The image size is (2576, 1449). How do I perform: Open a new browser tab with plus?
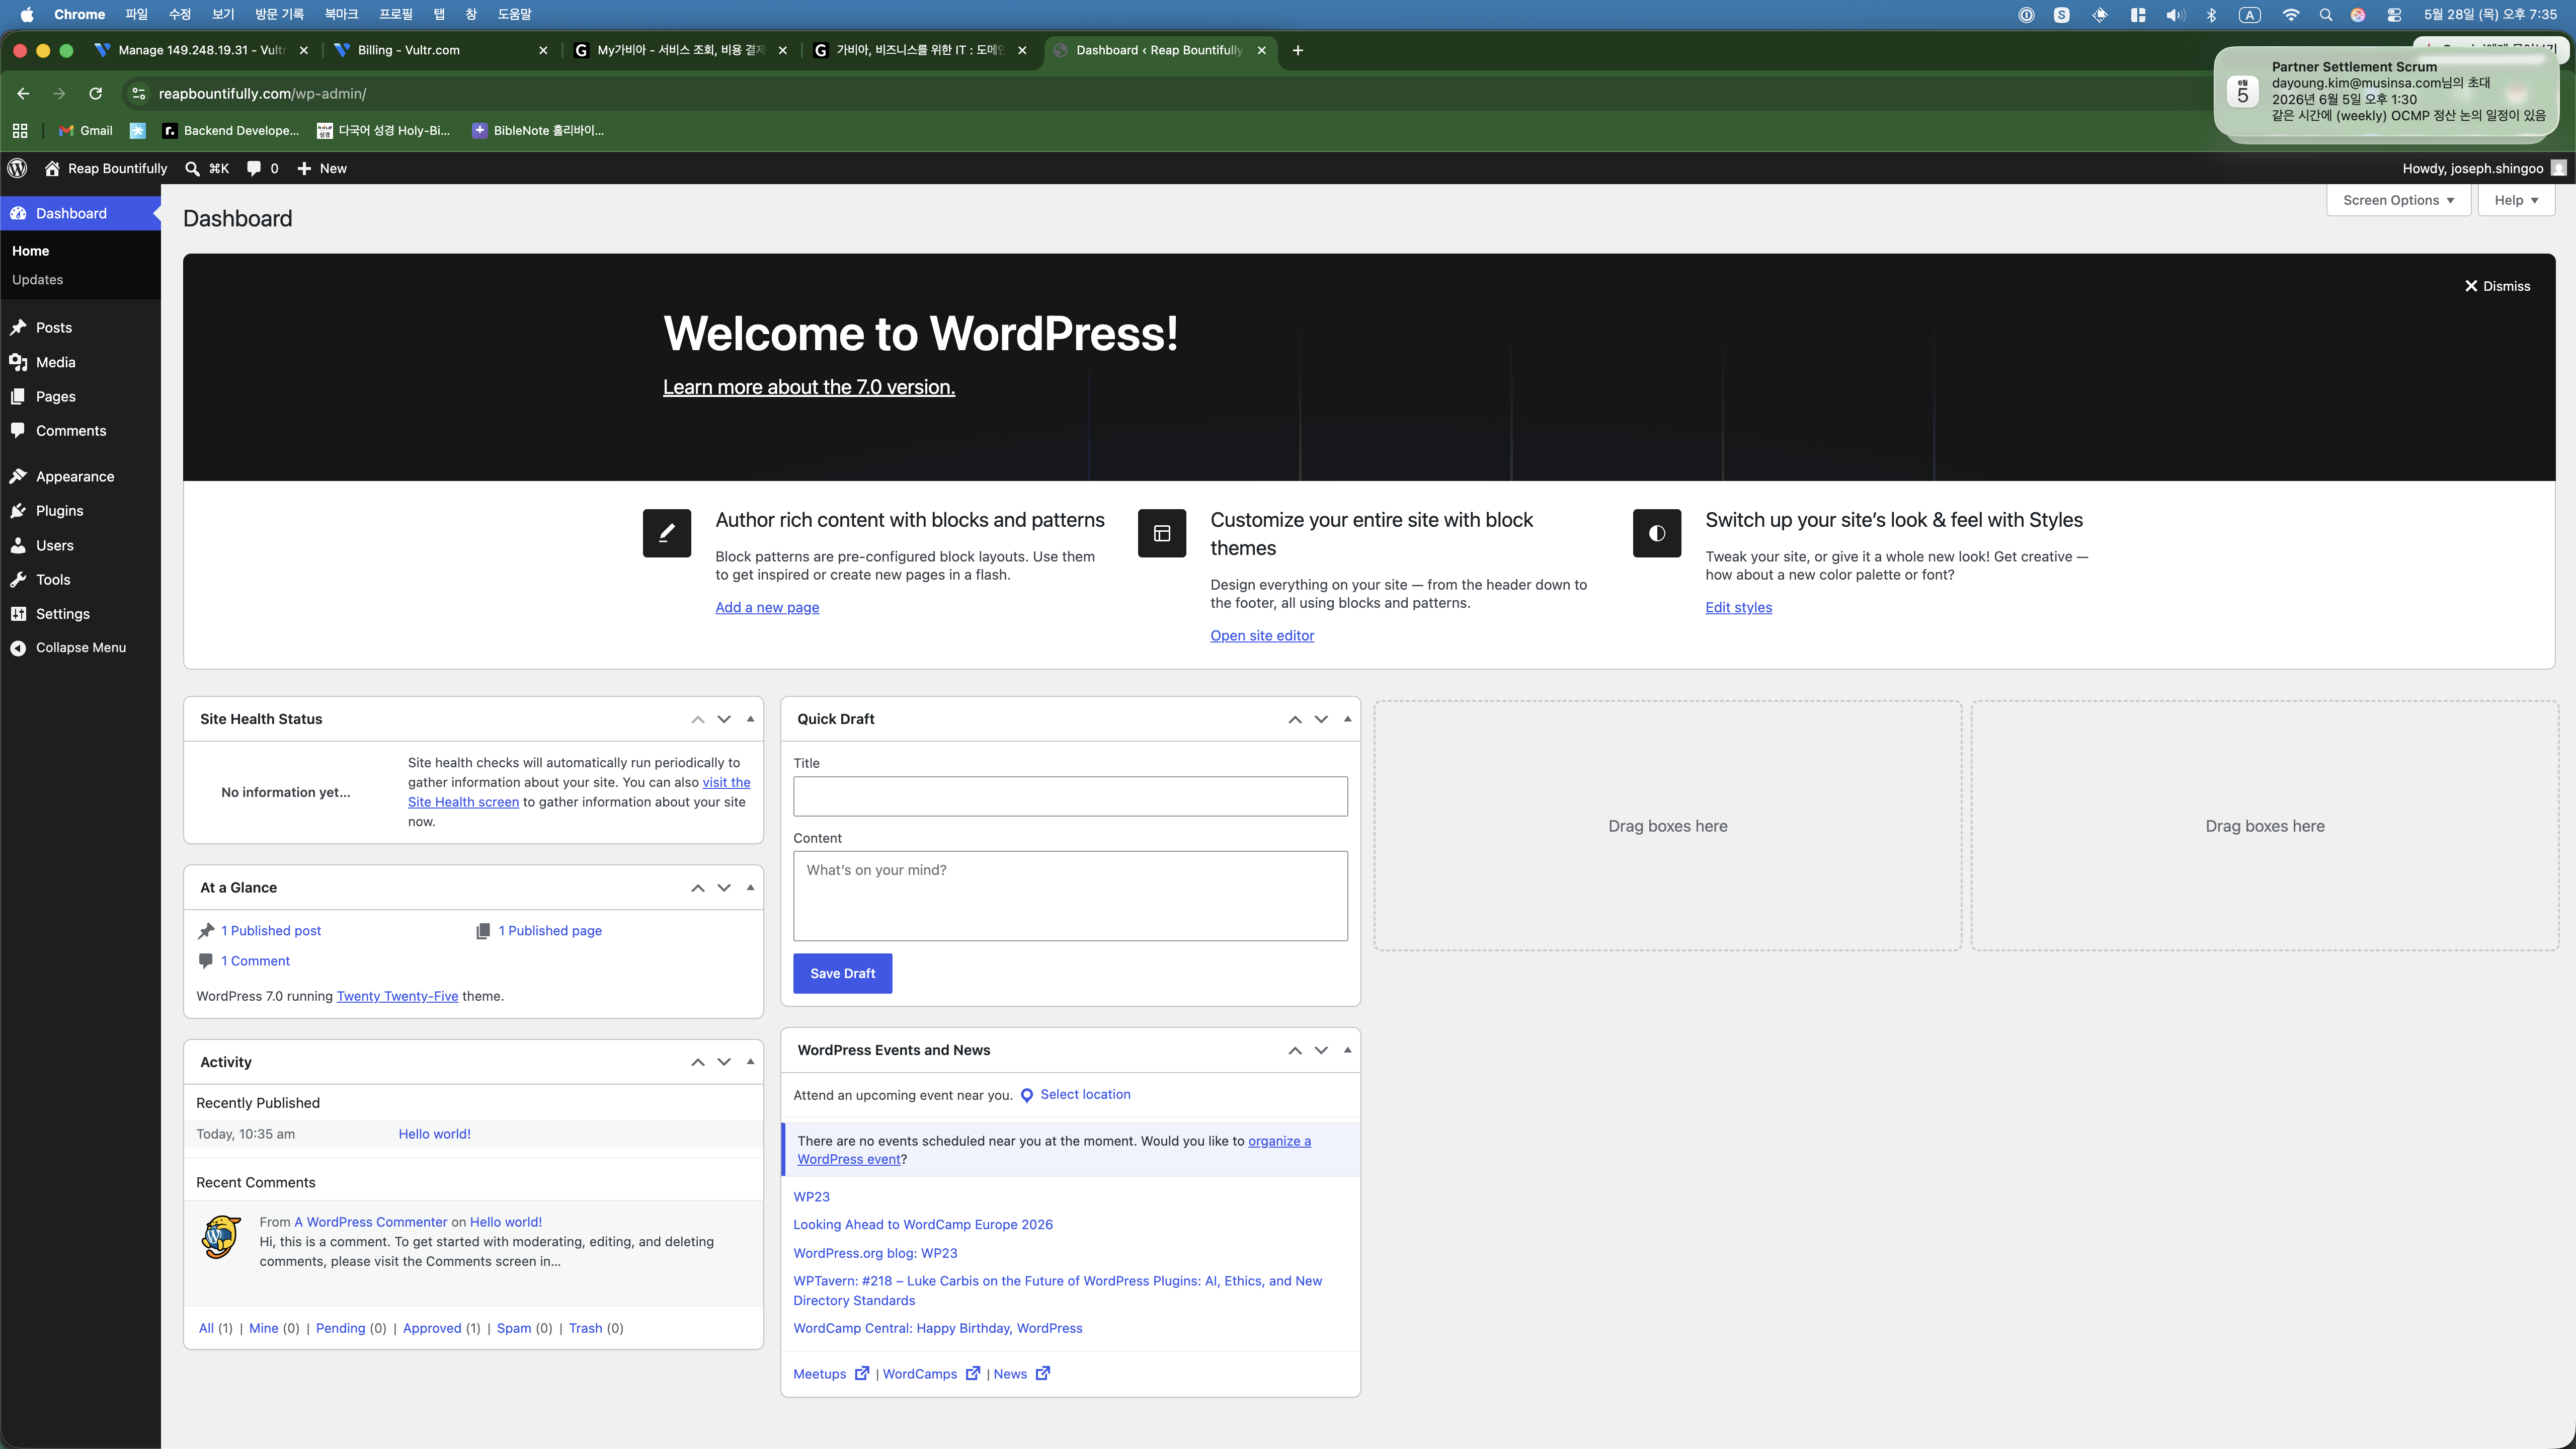(1297, 50)
